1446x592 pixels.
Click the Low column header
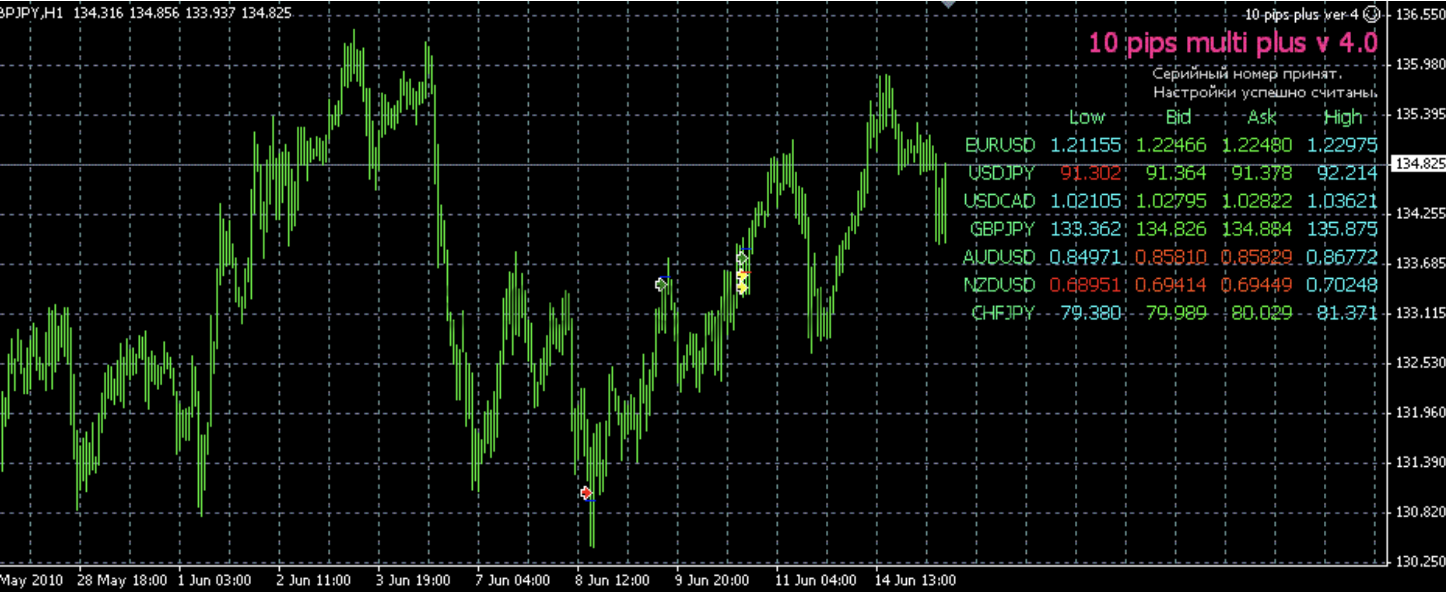(x=1087, y=117)
